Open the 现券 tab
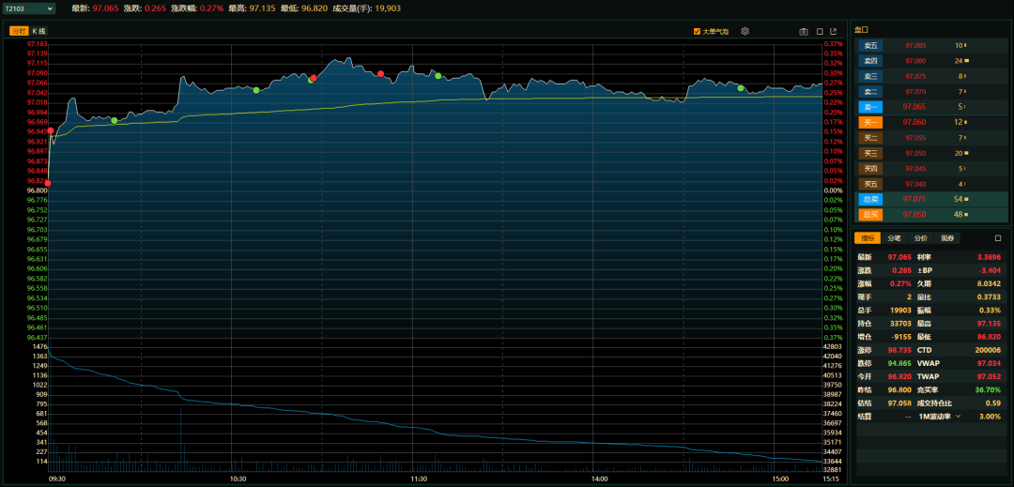This screenshot has height=487, width=1014. (946, 237)
